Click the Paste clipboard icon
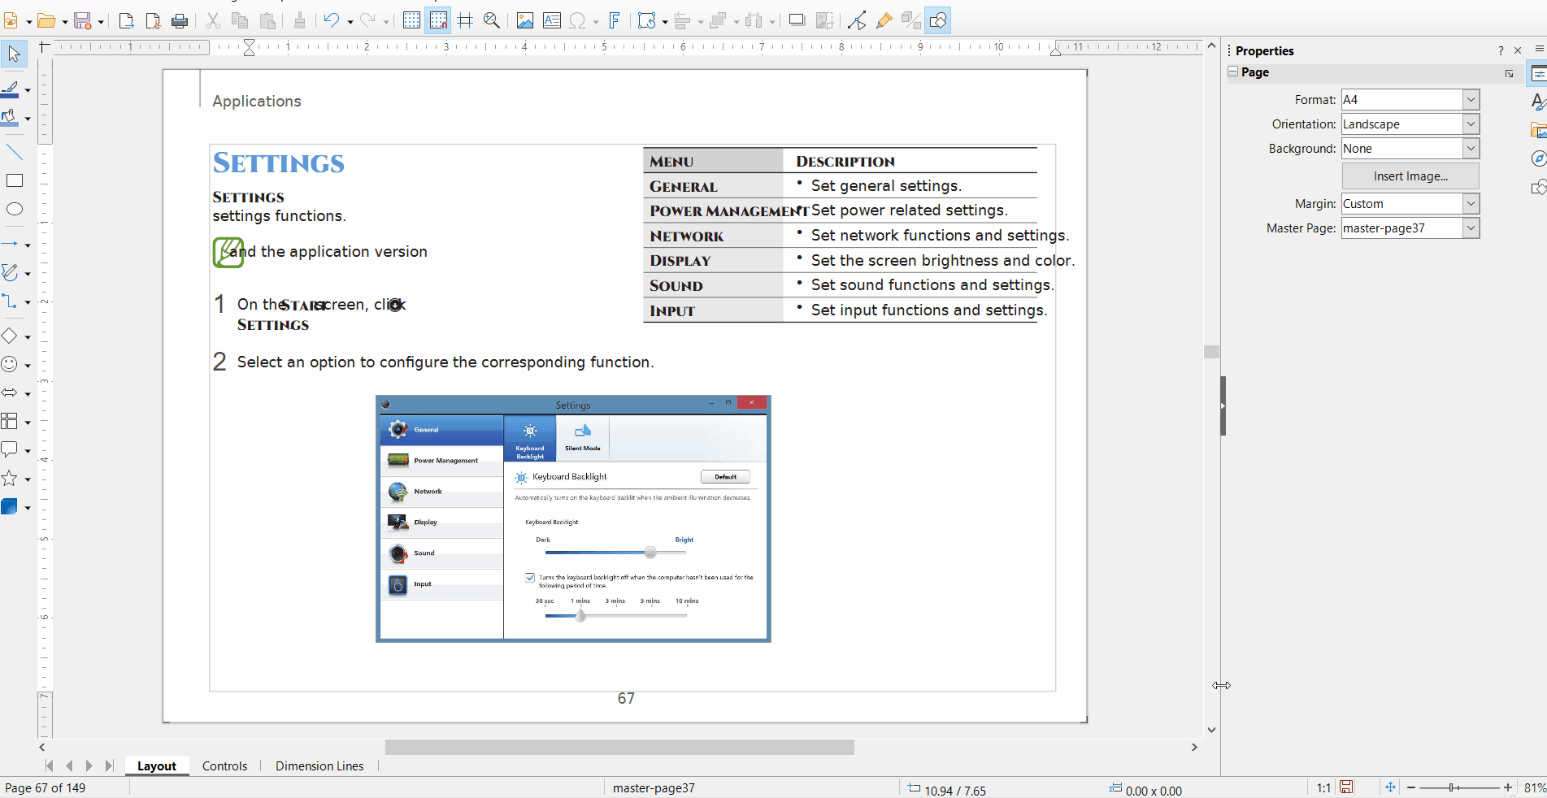The image size is (1547, 798). click(x=267, y=20)
